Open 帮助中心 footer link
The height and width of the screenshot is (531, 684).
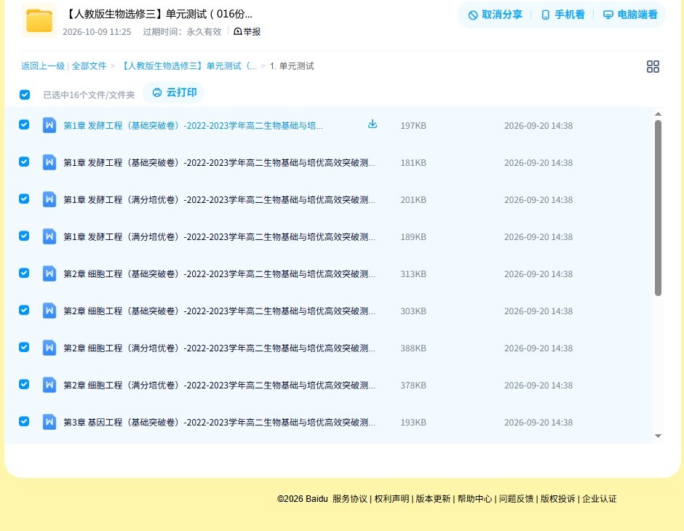474,499
